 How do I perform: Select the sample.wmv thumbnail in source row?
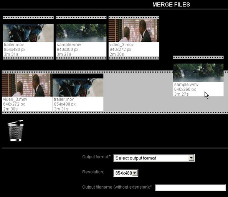click(81, 33)
